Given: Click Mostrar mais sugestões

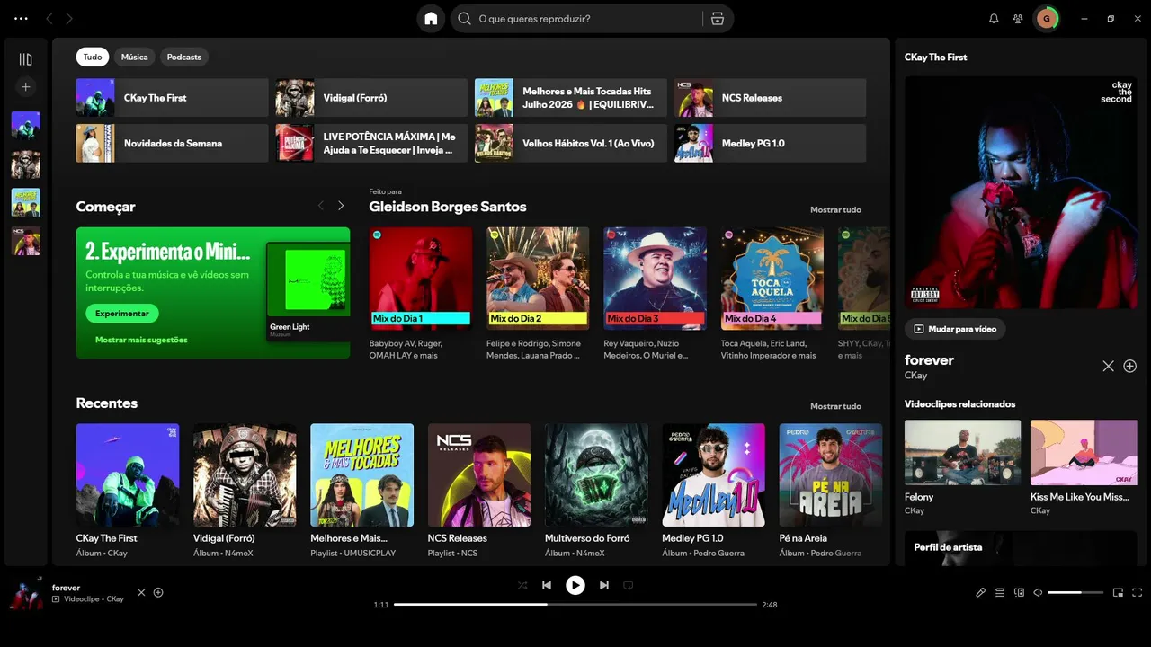Looking at the screenshot, I should [x=141, y=340].
